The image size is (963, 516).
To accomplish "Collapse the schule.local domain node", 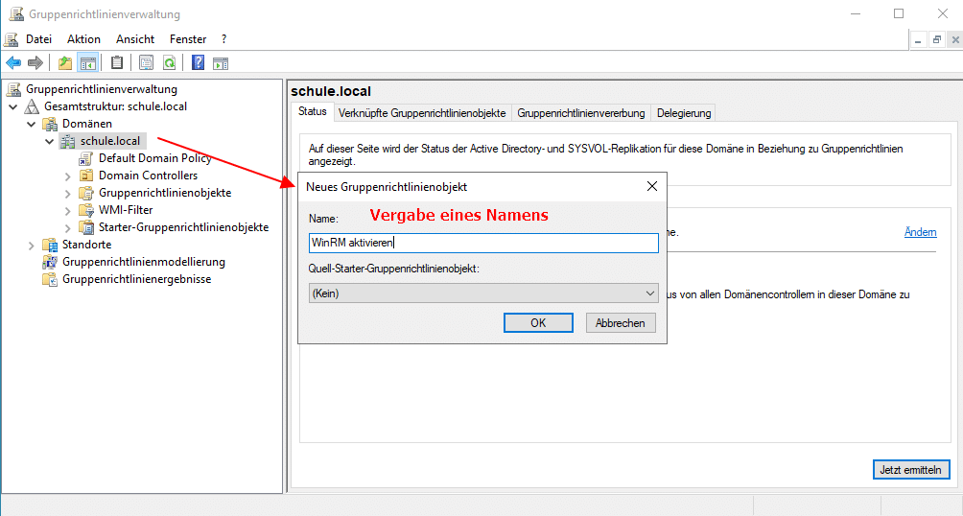I will [x=50, y=141].
